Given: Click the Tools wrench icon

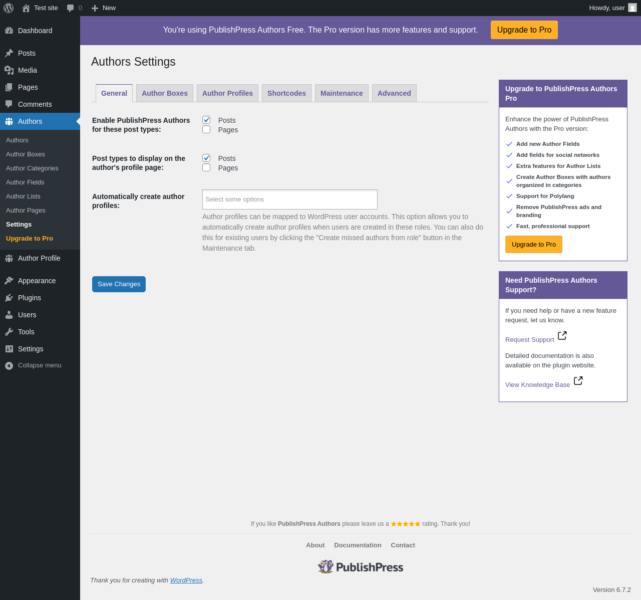Looking at the screenshot, I should (x=9, y=332).
